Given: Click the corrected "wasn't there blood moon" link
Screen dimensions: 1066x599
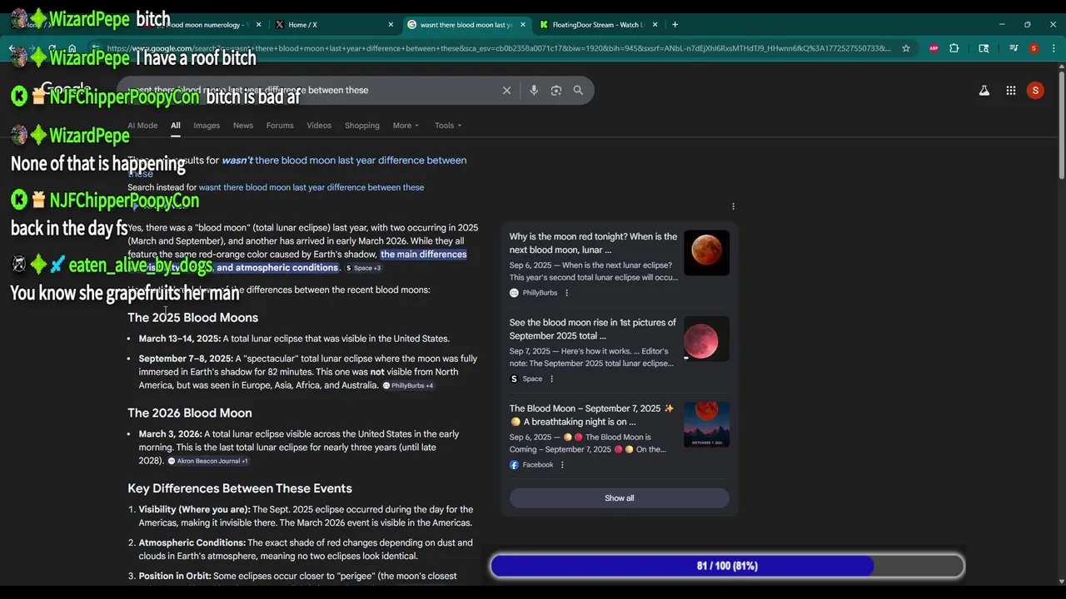Looking at the screenshot, I should [x=344, y=161].
